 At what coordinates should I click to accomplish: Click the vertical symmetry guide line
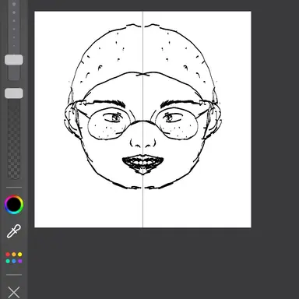142,119
